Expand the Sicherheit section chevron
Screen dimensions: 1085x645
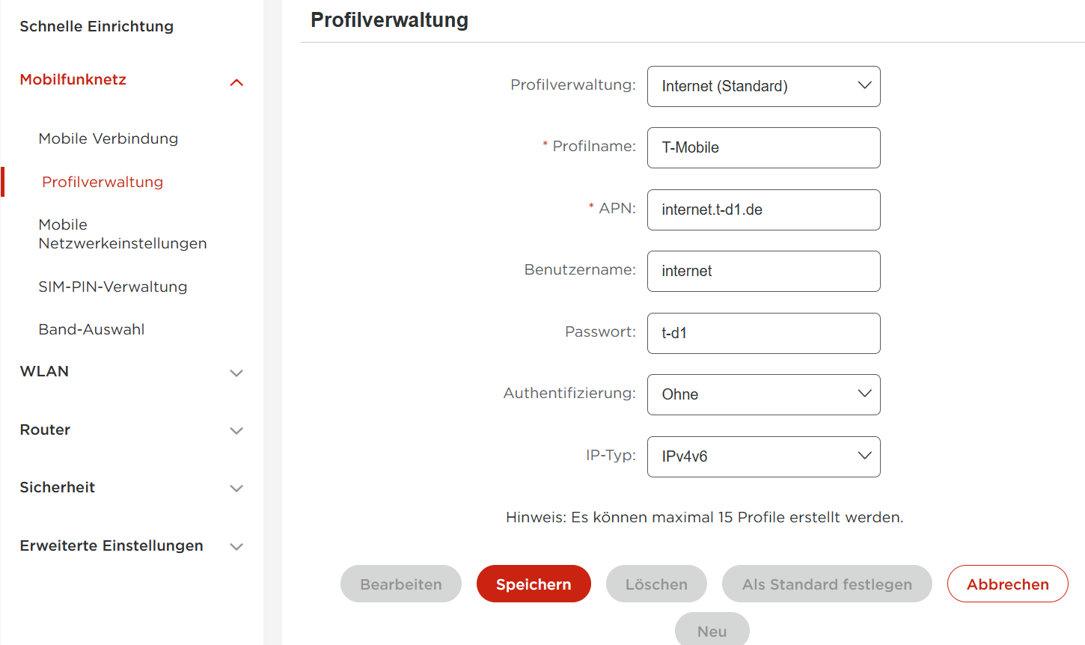[x=236, y=488]
